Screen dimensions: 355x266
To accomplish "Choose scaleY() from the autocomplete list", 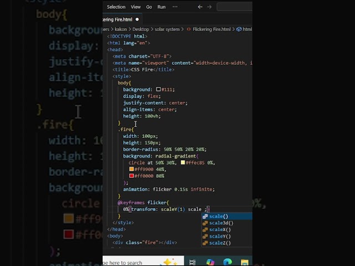I will point(227,237).
